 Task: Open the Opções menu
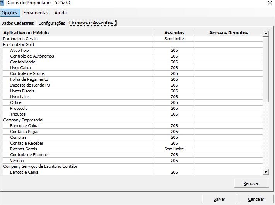10,13
